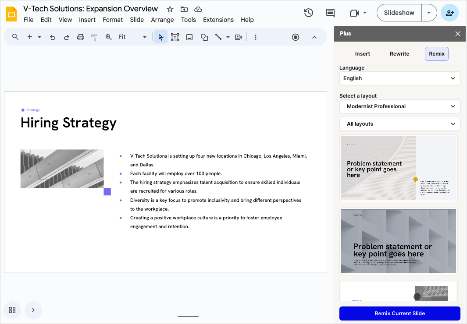Click the small Strategy label text

pos(33,110)
